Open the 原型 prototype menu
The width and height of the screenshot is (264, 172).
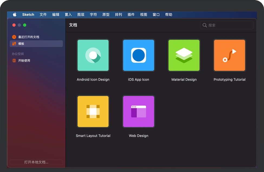(106, 15)
